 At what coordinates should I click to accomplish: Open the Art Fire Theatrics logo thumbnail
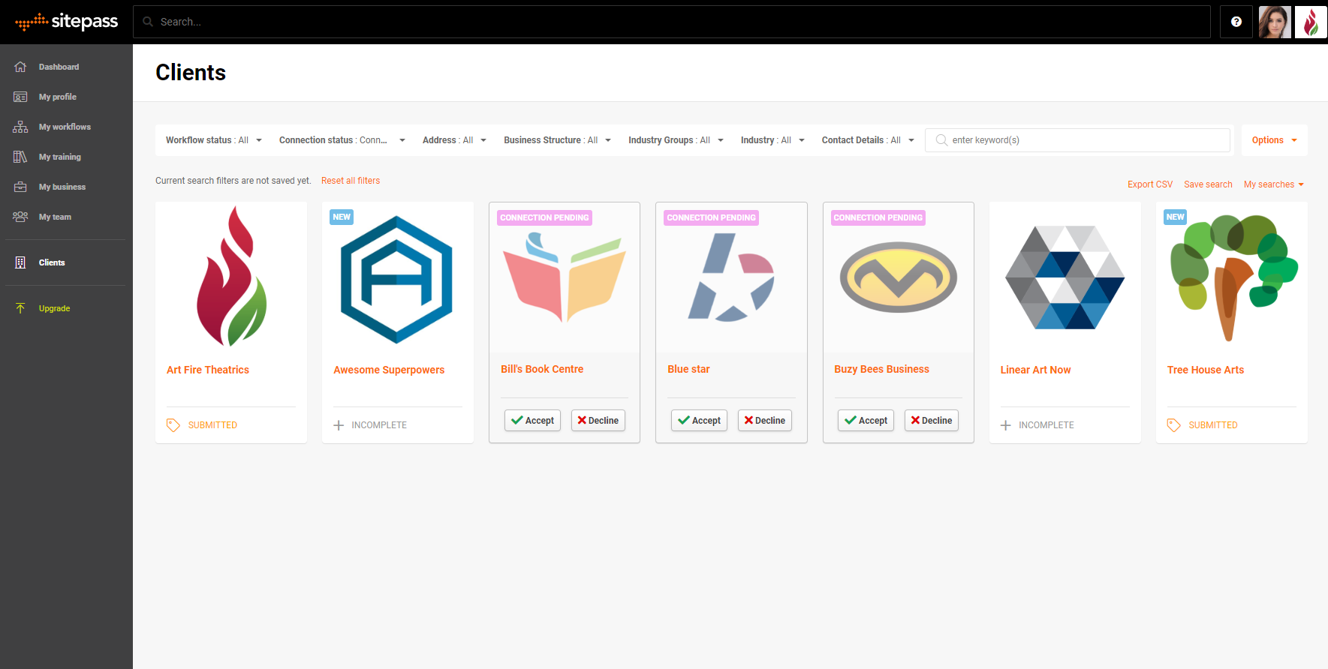[231, 277]
